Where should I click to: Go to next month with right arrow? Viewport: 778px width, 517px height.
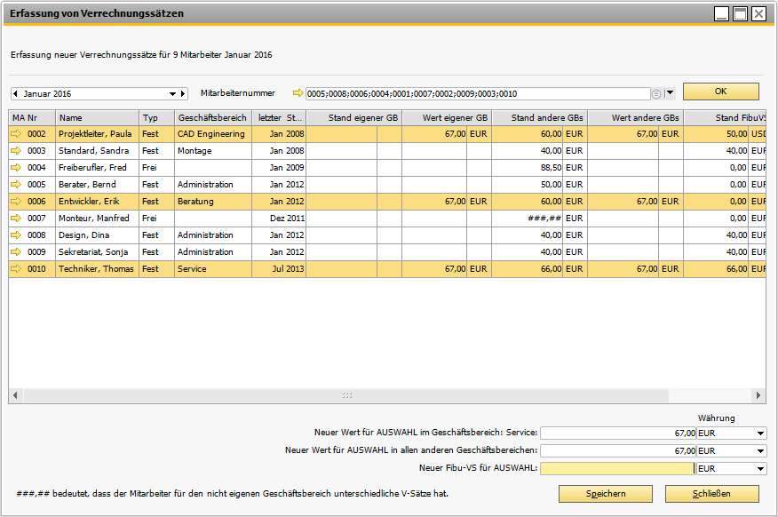[183, 93]
